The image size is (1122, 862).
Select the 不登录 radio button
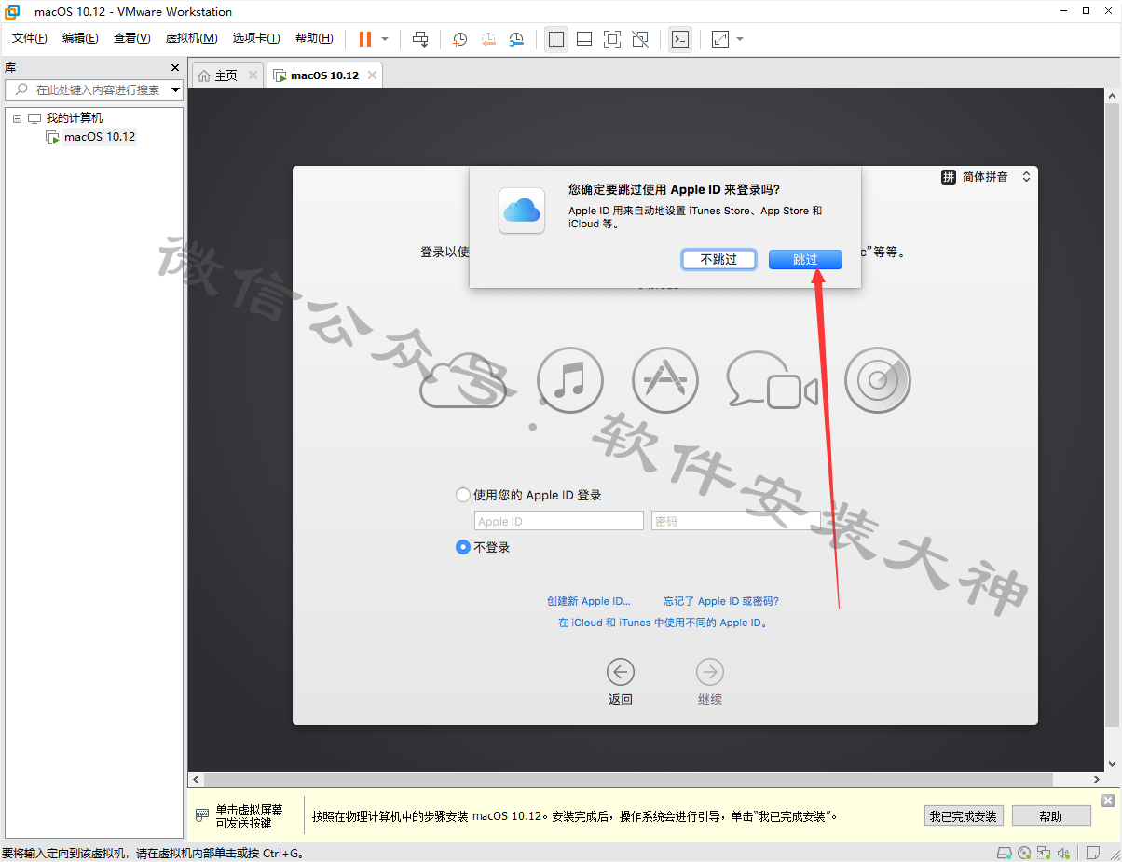coord(463,548)
